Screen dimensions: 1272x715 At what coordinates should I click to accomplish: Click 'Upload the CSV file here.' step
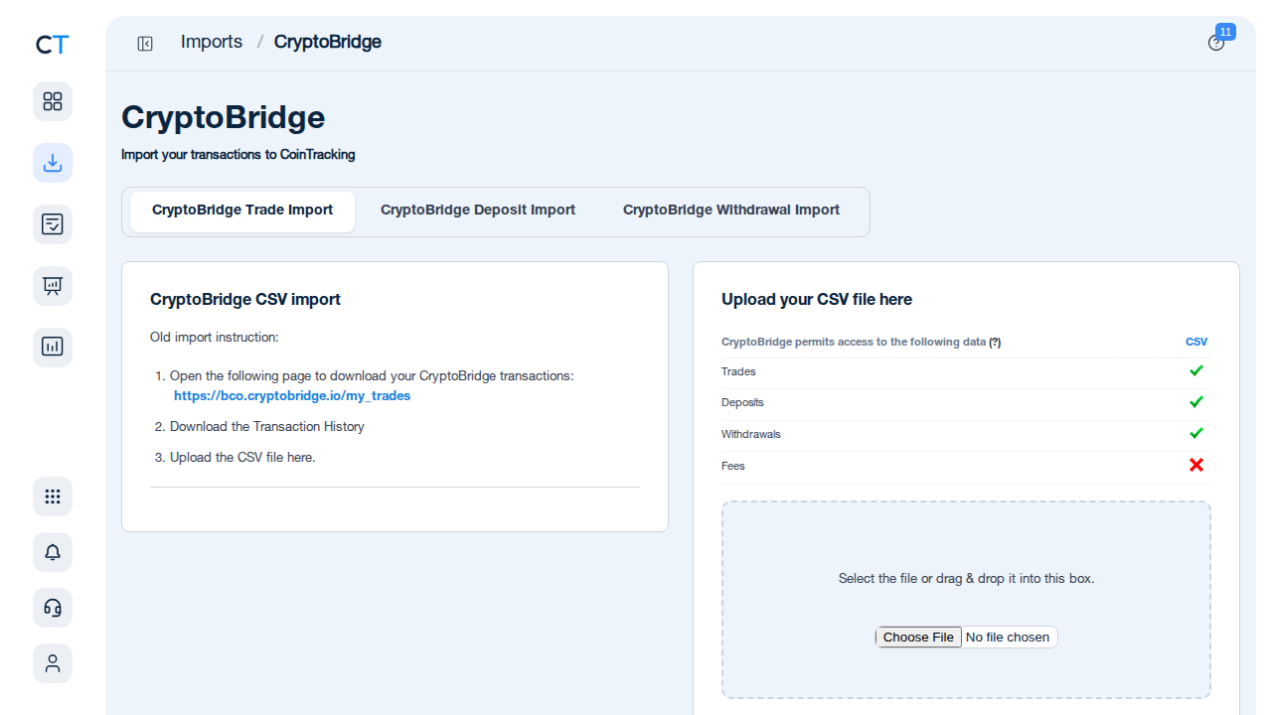pos(242,458)
